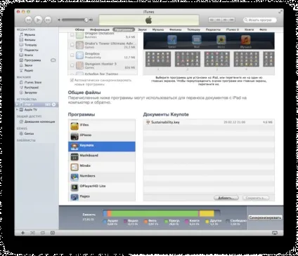Open Музыка in the Медиатека sidebar

[x=30, y=34]
